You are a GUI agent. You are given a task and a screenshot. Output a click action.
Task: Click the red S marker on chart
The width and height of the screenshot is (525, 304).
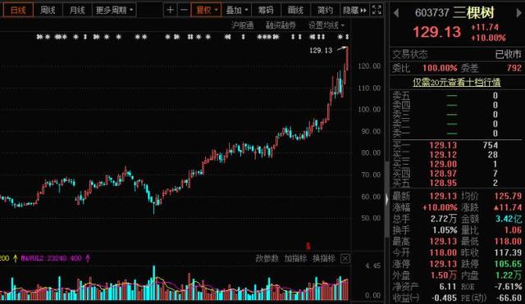click(x=308, y=247)
